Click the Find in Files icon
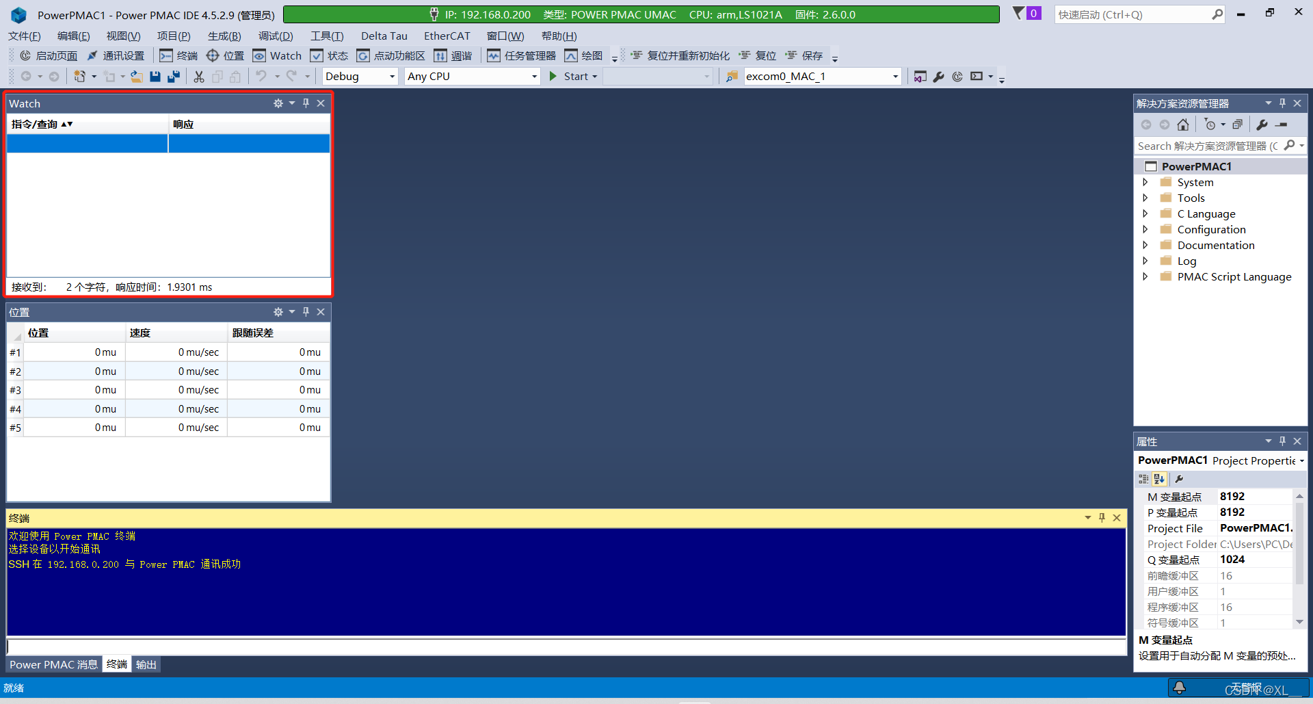 coord(732,77)
